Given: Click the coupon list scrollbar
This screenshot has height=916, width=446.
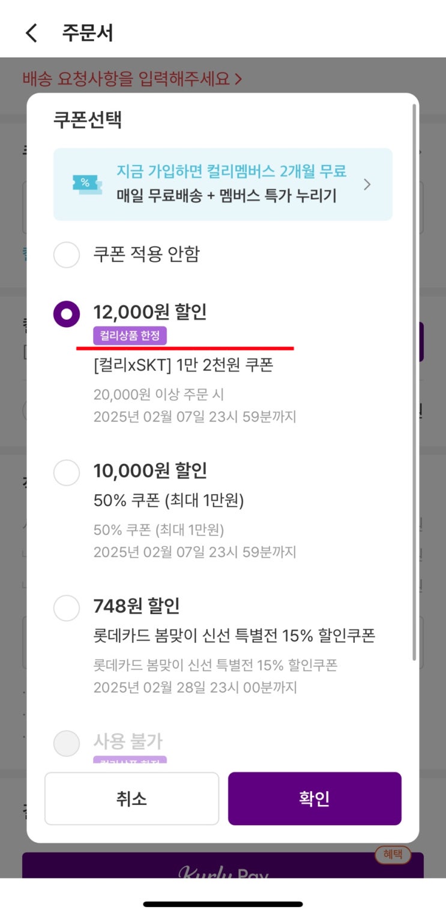Looking at the screenshot, I should [414, 384].
